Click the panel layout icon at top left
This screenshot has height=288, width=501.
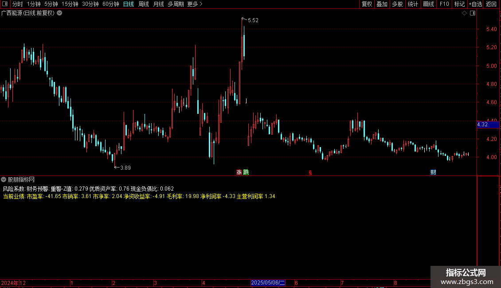pos(5,4)
